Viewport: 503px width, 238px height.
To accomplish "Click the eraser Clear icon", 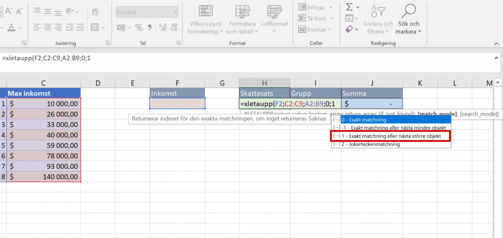I will 349,29.
